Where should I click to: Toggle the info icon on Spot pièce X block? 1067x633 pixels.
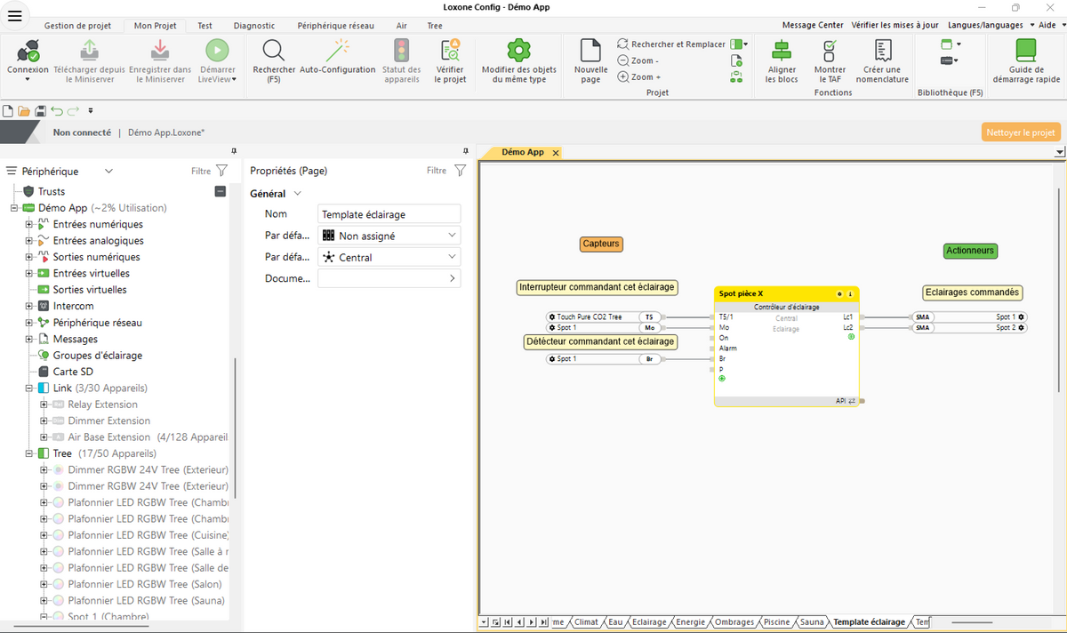click(x=851, y=293)
